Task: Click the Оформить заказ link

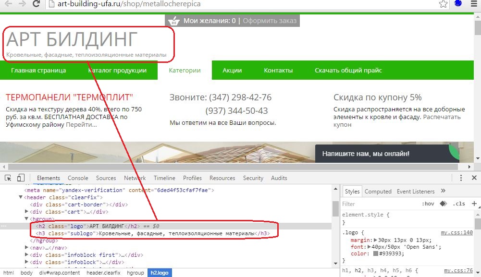Action: (x=270, y=21)
